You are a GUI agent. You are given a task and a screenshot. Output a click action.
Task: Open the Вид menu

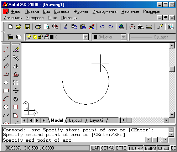click(x=46, y=11)
